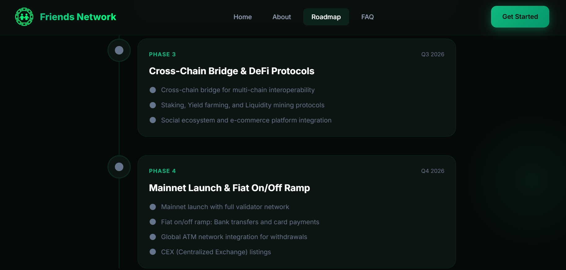Screen dimensions: 566x270
Task: Click the Friends Network brand name
Action: tap(78, 17)
